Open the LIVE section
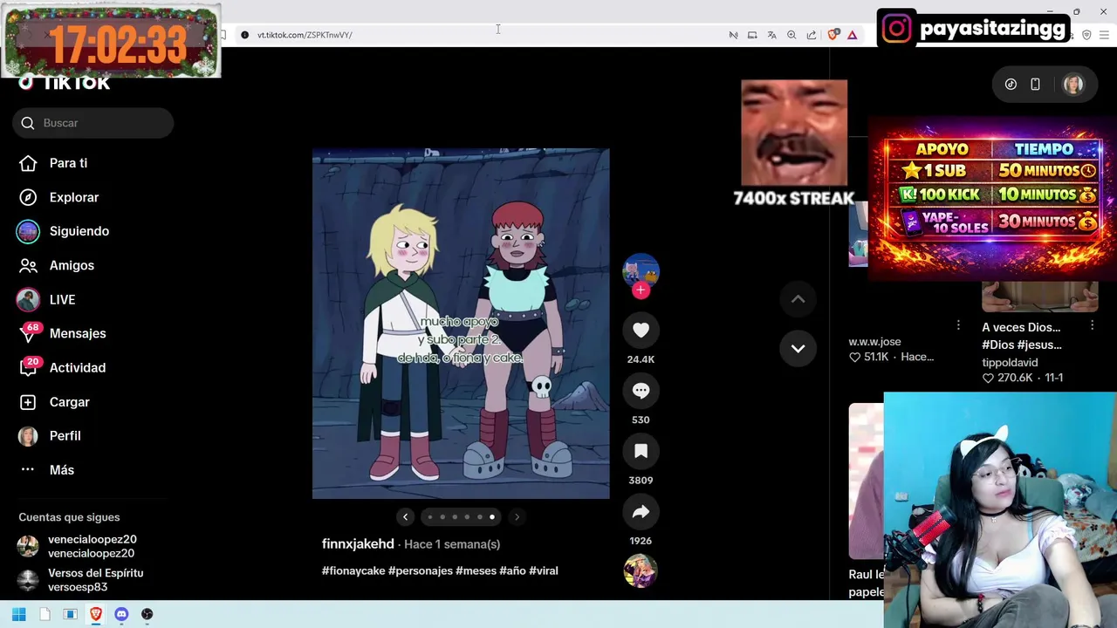 (x=62, y=299)
